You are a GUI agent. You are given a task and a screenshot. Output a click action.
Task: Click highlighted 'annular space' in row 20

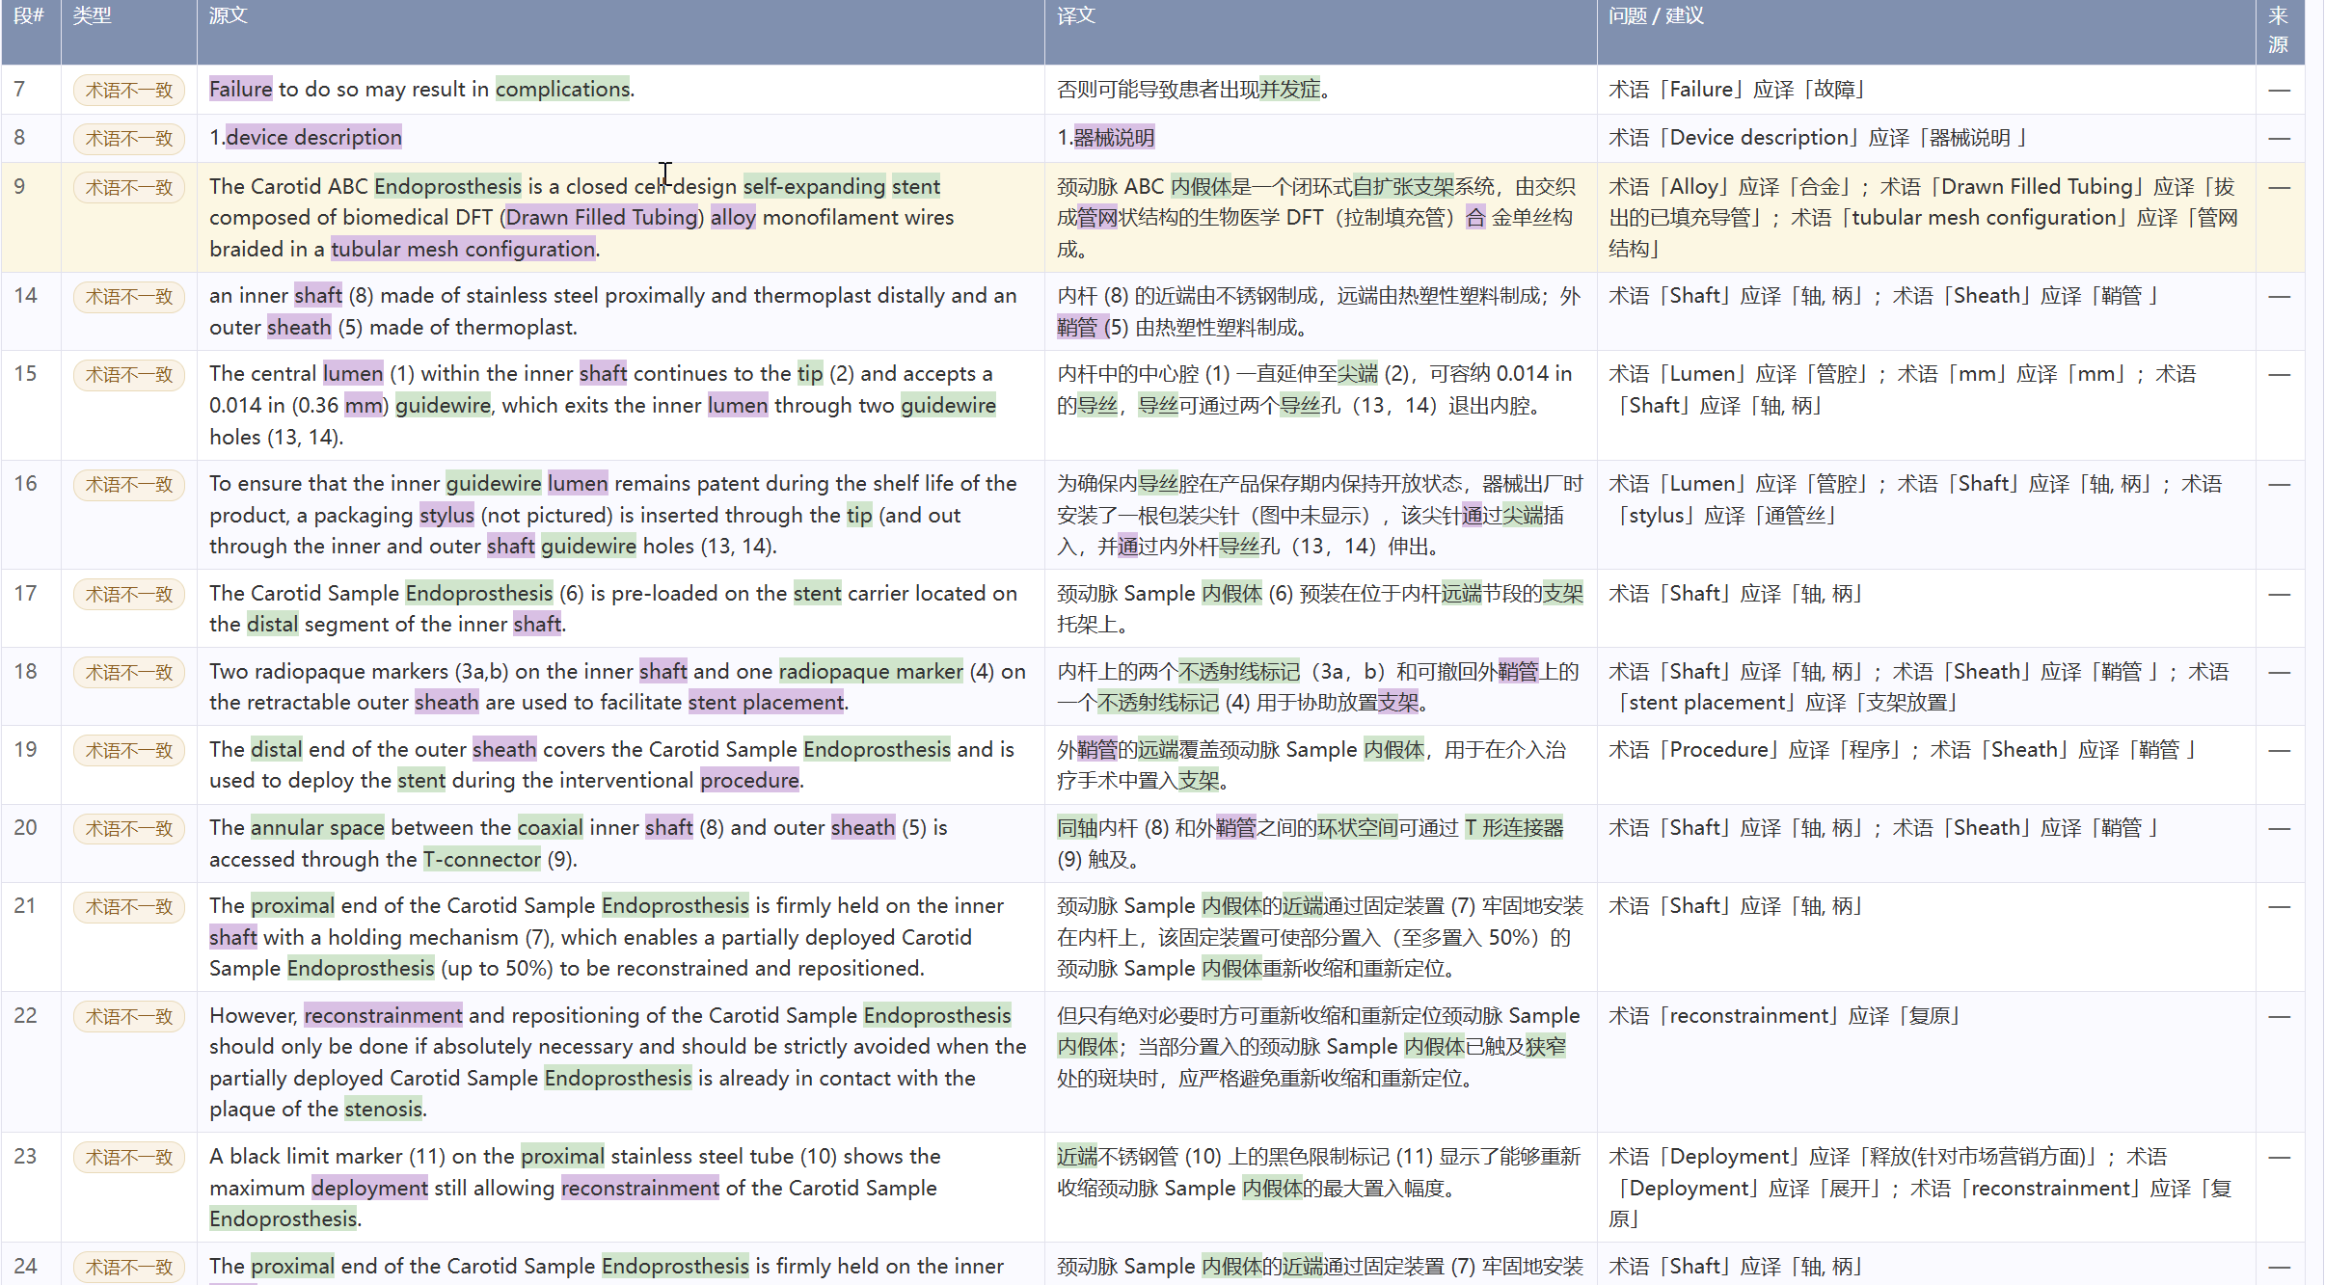[x=317, y=828]
